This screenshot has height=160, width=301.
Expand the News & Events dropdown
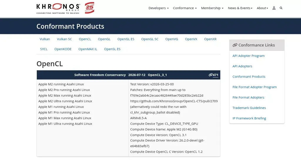[240, 8]
